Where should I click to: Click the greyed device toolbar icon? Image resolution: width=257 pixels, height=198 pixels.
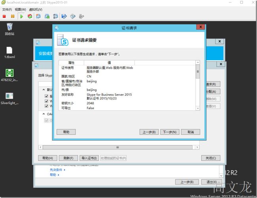(x=81, y=16)
